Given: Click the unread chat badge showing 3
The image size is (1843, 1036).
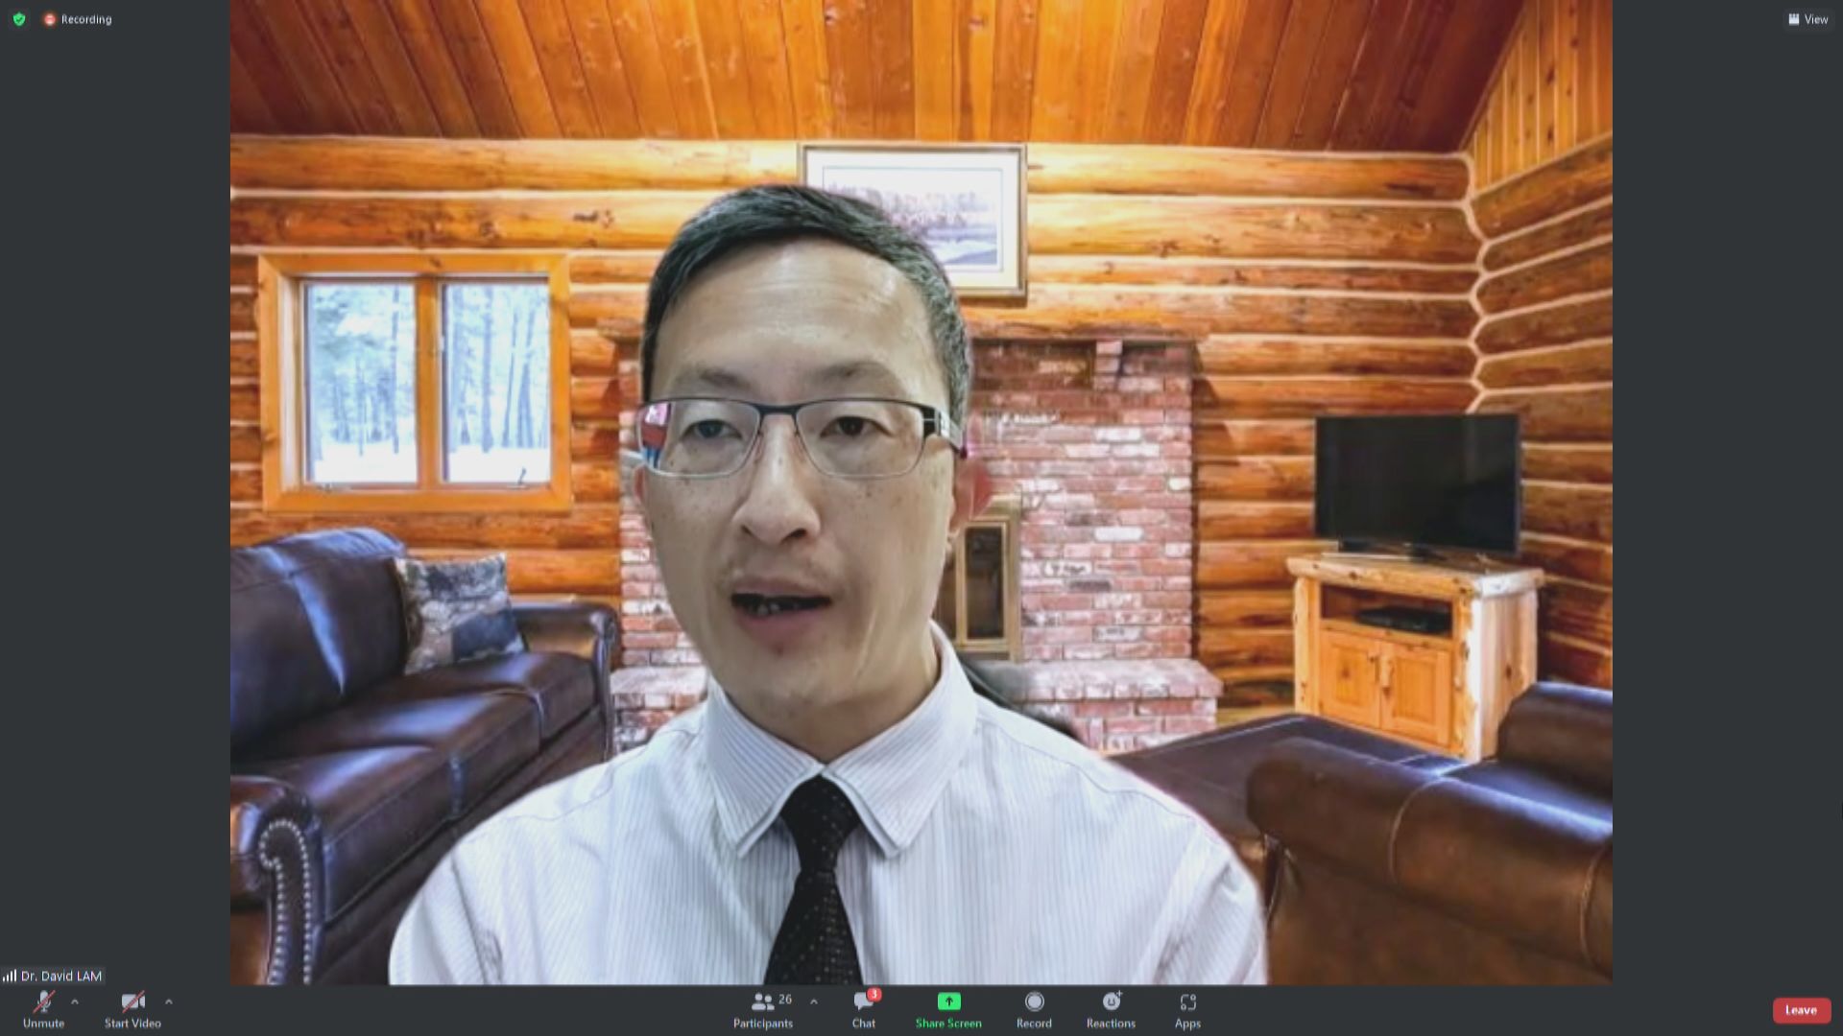Looking at the screenshot, I should [x=874, y=994].
